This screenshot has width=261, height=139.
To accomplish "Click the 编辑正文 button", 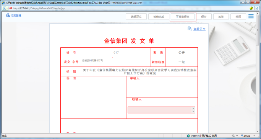I will pyautogui.click(x=136, y=16).
